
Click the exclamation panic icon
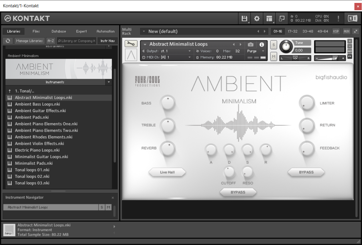point(338,19)
